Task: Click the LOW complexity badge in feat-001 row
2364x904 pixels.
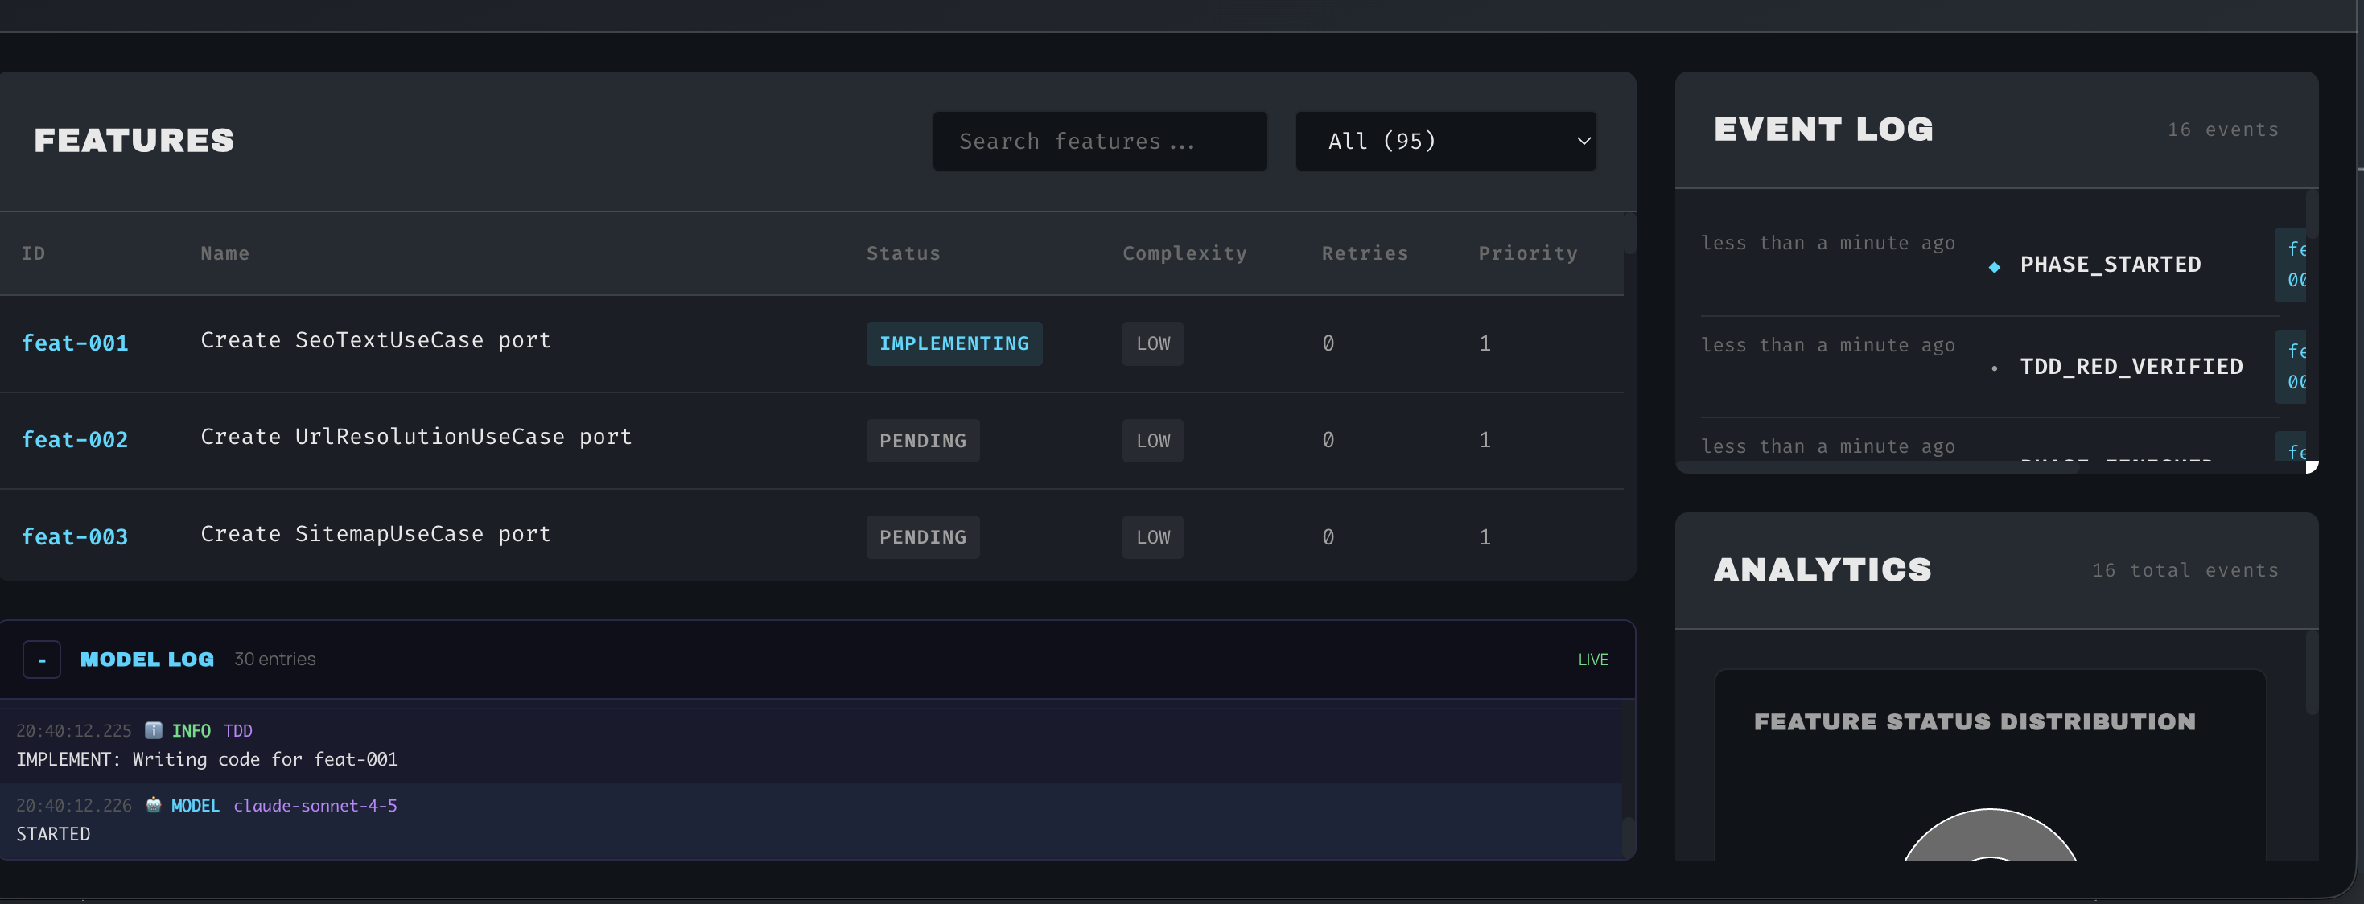Action: (x=1153, y=343)
